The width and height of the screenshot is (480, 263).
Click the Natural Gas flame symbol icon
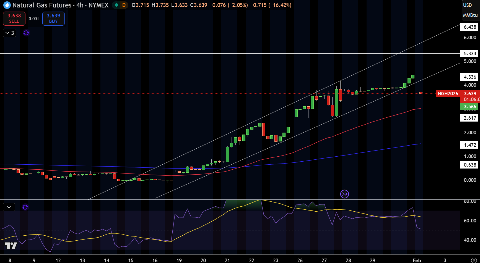[x=7, y=5]
